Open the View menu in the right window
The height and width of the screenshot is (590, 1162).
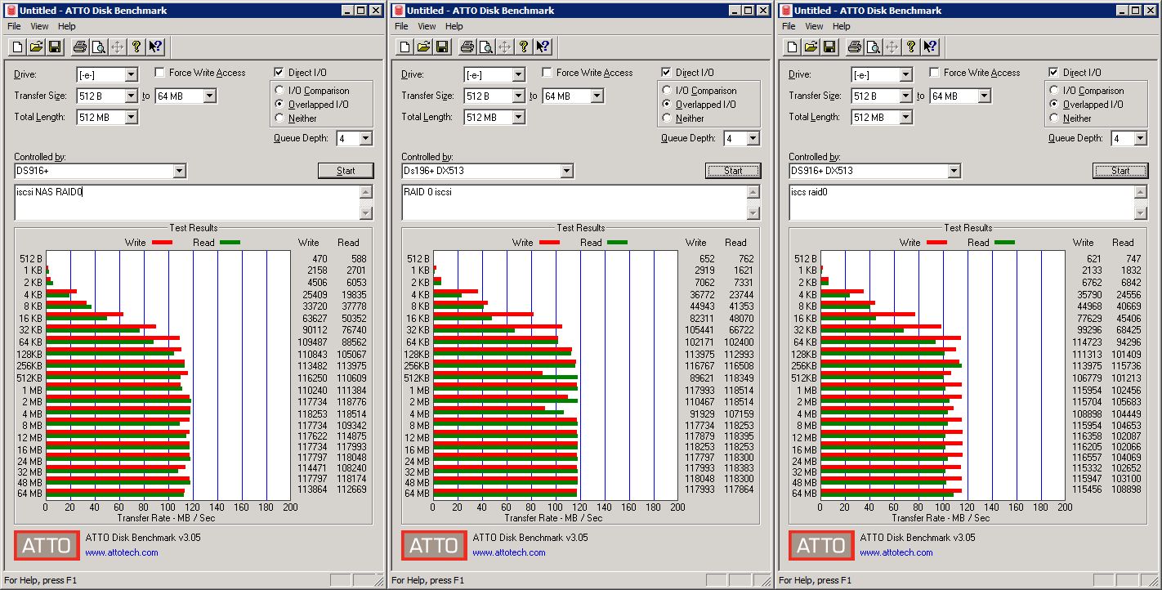pos(814,26)
